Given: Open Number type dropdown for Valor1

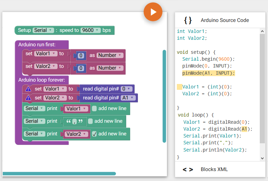Looking at the screenshot, I should 110,56.
